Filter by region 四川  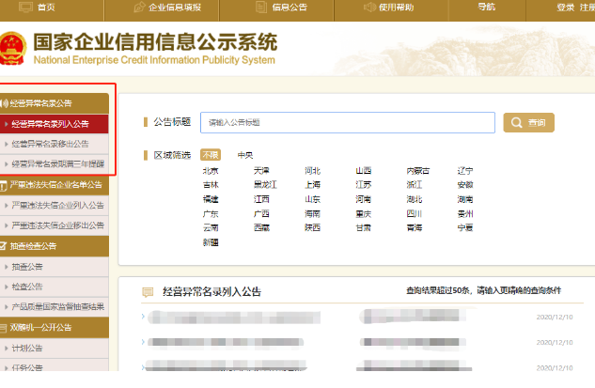click(x=415, y=214)
